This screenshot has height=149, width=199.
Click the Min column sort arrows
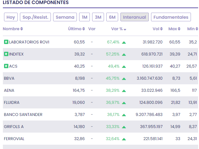click(197, 29)
